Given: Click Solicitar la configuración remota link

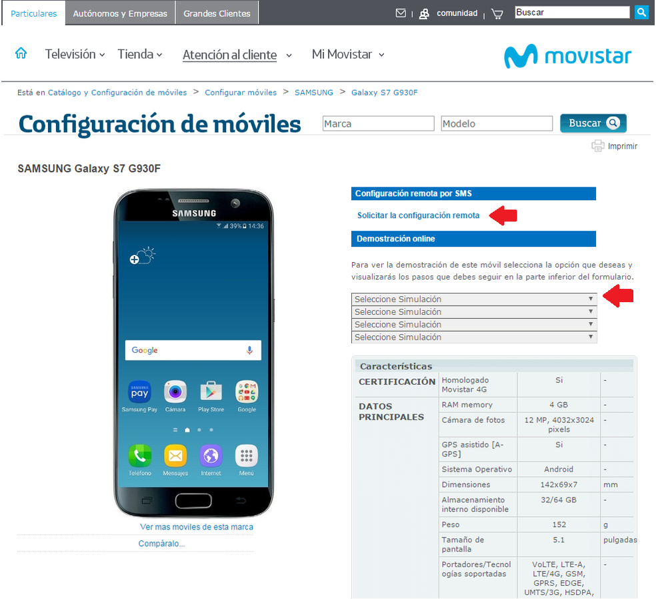Looking at the screenshot, I should [x=419, y=215].
